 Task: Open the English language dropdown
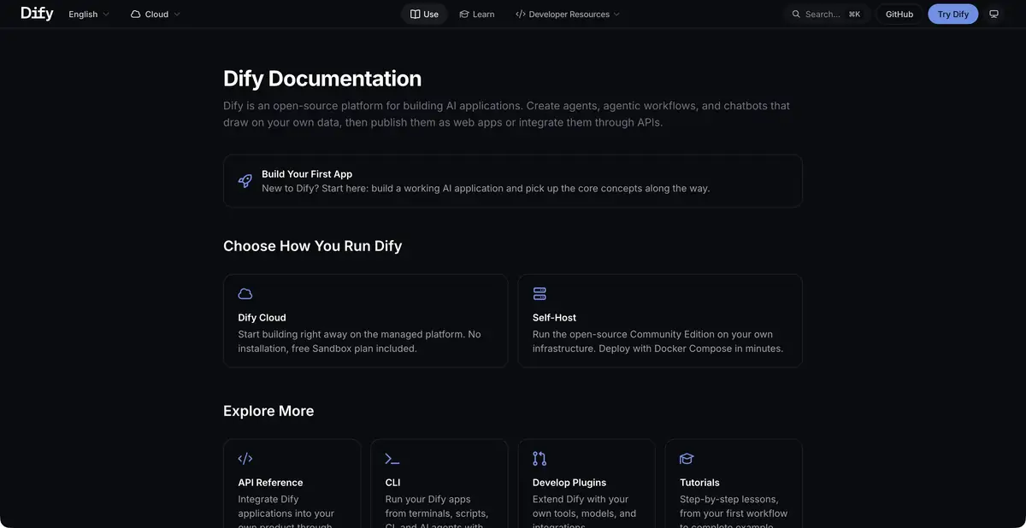point(89,15)
